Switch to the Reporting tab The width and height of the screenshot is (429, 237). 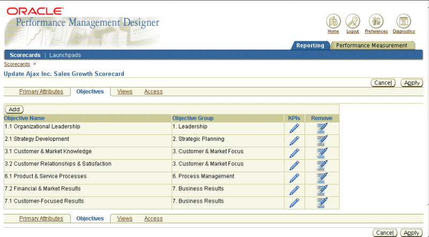pos(310,46)
